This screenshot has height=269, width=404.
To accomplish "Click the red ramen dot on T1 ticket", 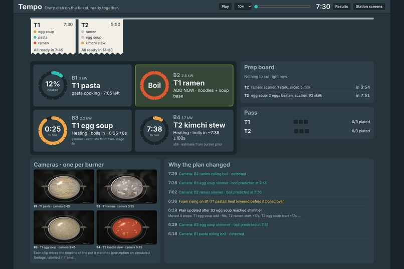I will [x=35, y=43].
